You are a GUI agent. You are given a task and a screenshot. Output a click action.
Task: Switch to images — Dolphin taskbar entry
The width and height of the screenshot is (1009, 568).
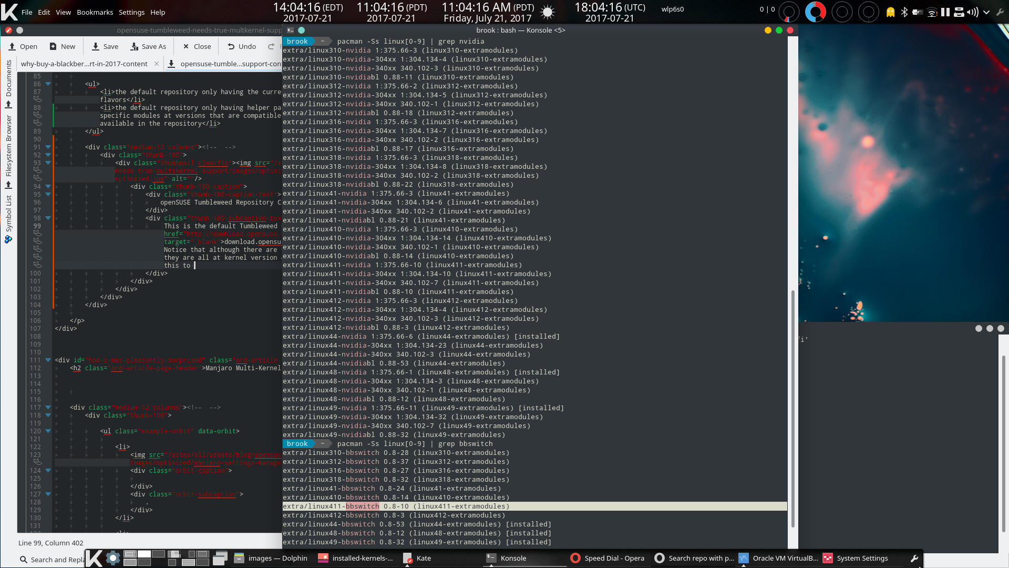(x=271, y=559)
